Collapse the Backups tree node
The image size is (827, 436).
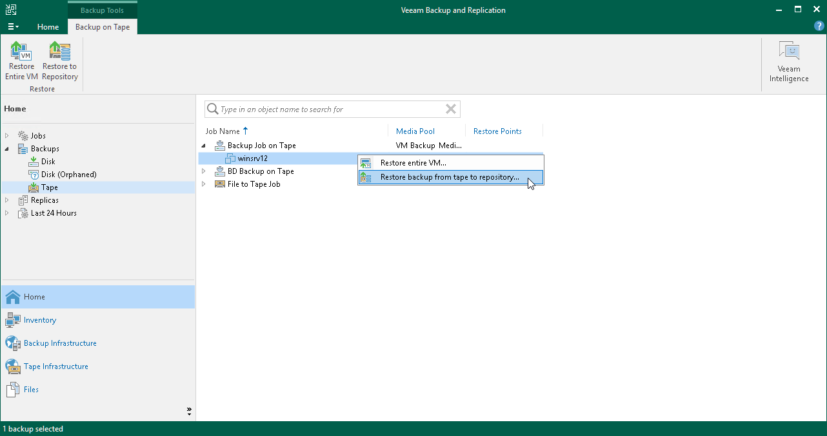pos(5,148)
